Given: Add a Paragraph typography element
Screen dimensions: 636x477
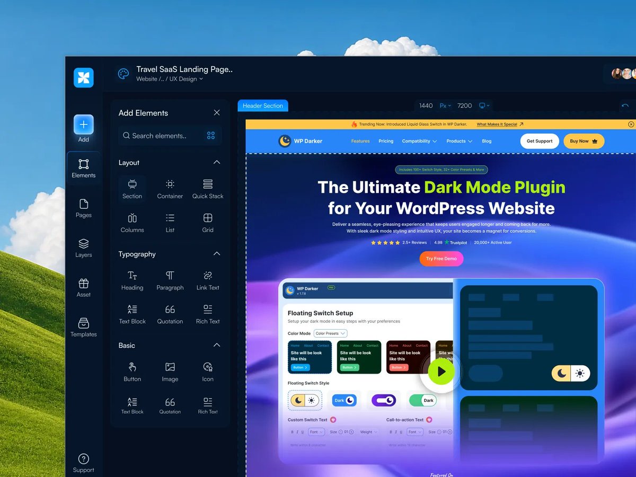Looking at the screenshot, I should coord(170,280).
